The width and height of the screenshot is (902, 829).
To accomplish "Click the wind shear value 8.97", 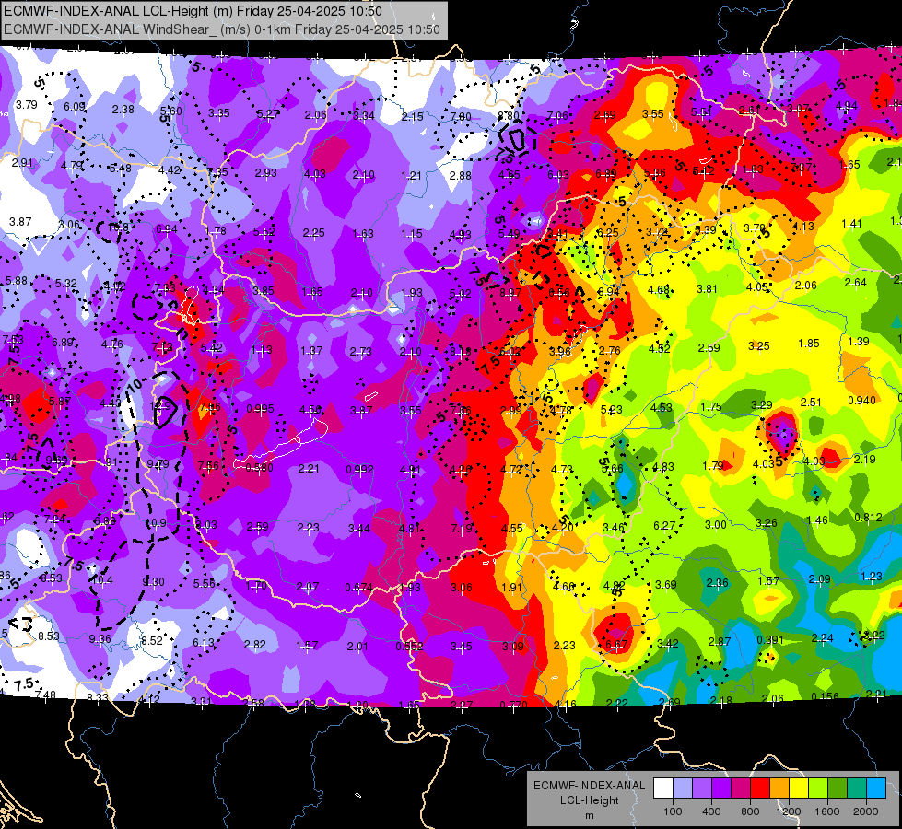I will (x=510, y=292).
